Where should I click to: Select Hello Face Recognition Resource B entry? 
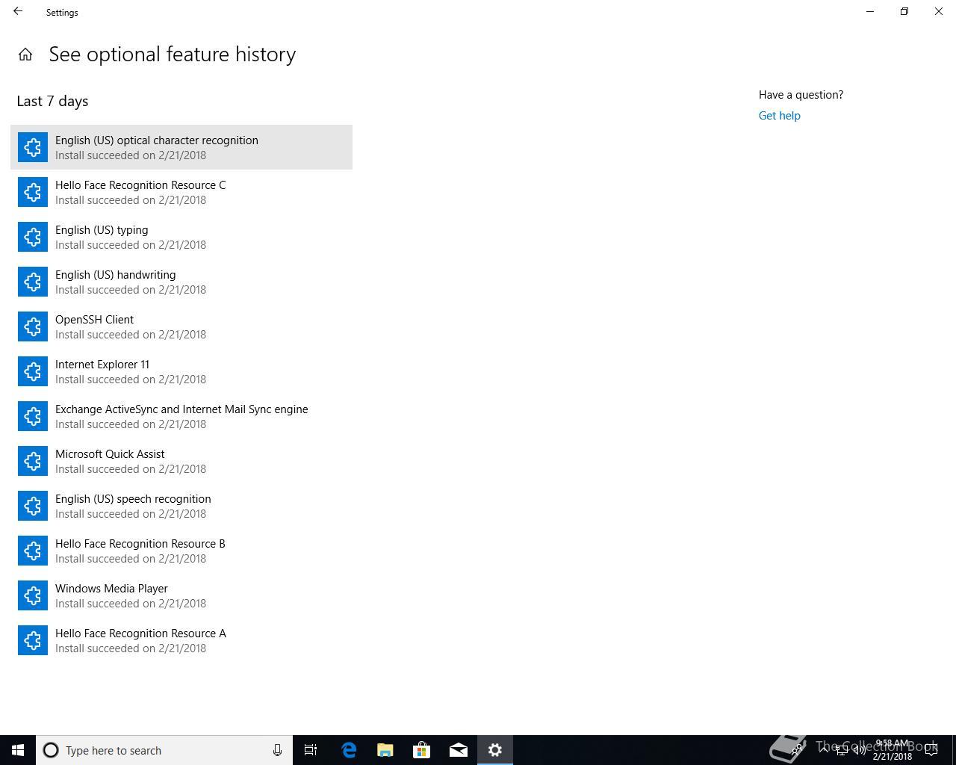[x=181, y=551]
